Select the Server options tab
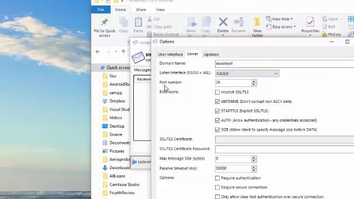 point(192,54)
